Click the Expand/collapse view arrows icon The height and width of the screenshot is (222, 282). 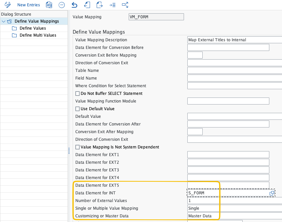point(125,5)
